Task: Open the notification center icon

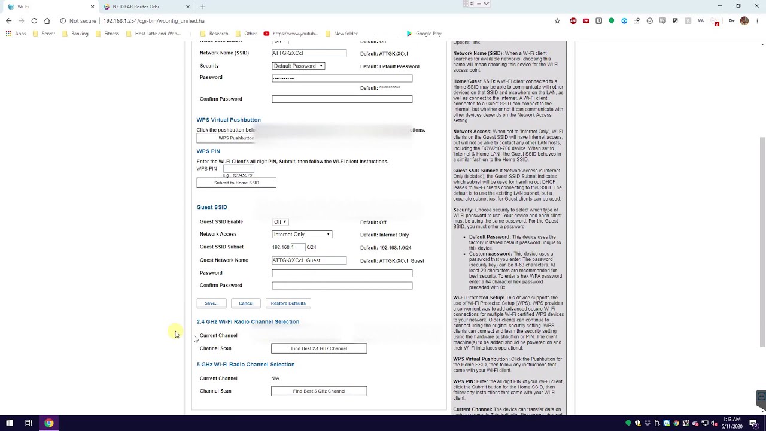Action: 753,424
